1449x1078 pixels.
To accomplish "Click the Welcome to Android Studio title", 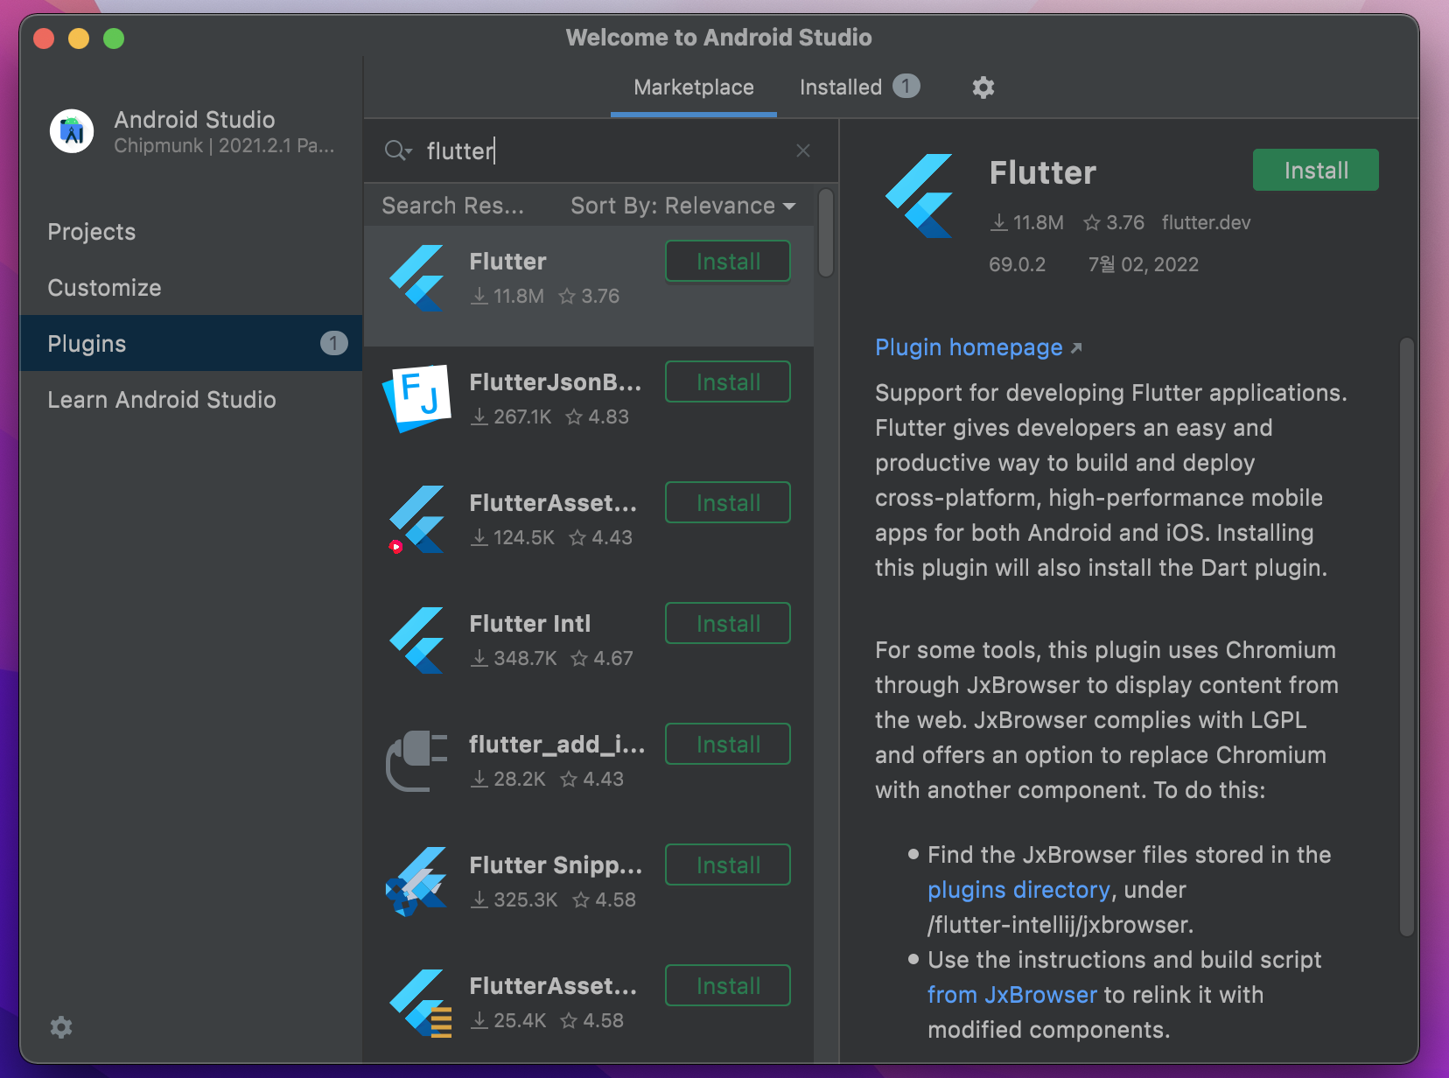I will point(718,38).
